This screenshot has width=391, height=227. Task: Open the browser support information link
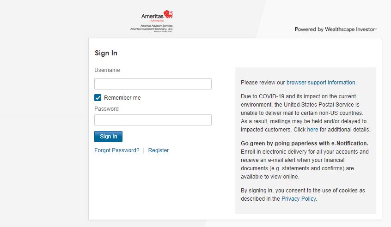click(x=321, y=83)
